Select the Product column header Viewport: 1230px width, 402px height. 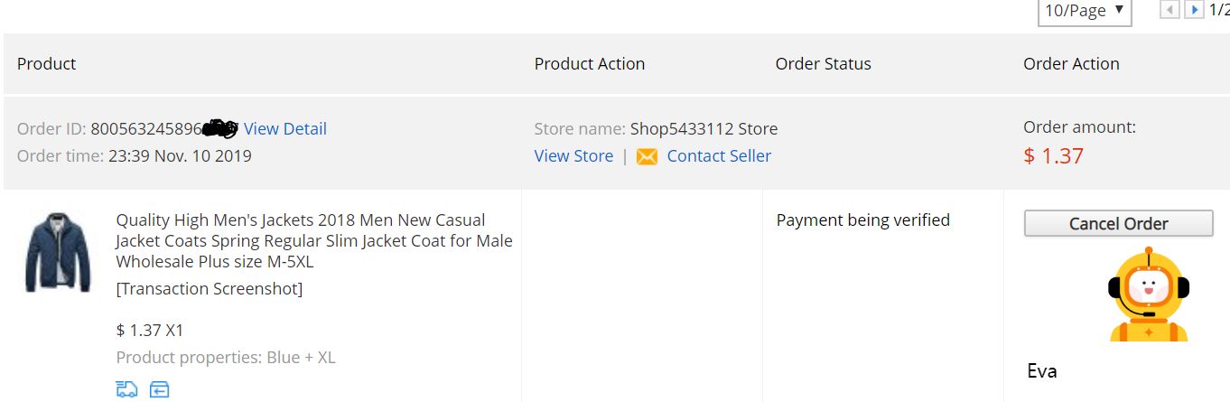click(x=46, y=64)
